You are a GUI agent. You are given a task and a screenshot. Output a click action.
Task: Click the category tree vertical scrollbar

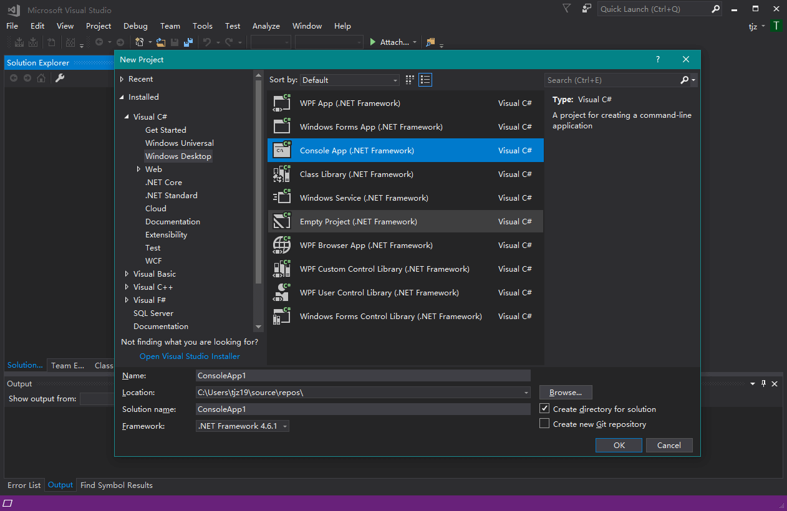coord(259,181)
